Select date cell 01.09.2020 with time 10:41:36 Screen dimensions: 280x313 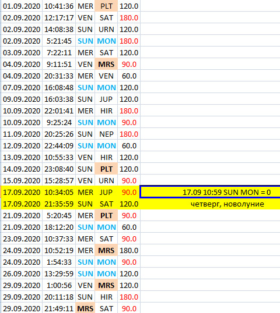[x=22, y=6]
